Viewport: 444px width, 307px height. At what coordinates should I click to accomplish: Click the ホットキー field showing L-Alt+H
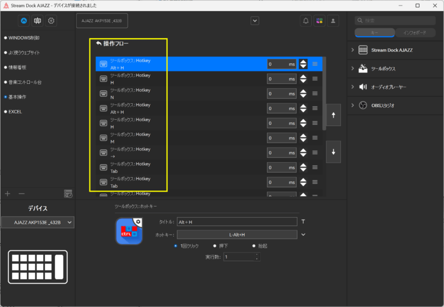tap(237, 234)
